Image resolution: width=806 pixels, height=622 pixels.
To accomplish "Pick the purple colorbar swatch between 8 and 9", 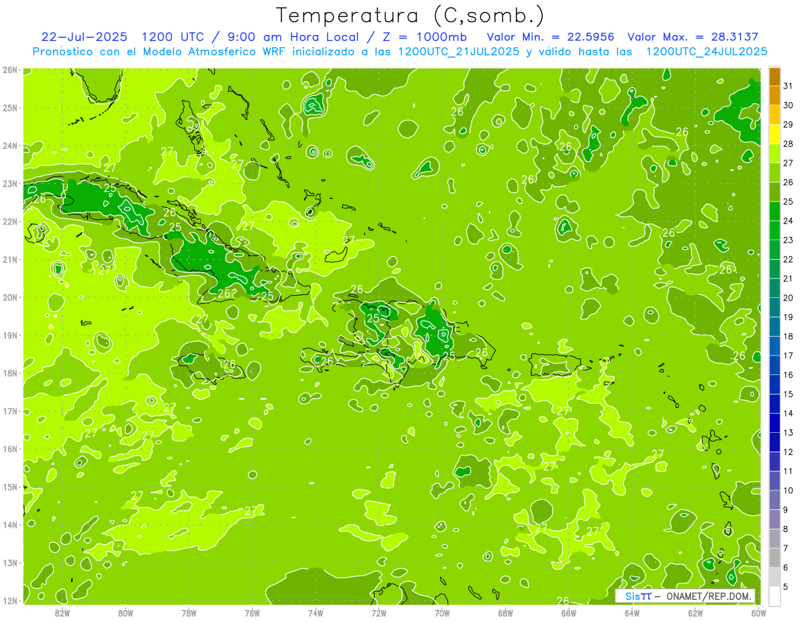I will click(775, 519).
